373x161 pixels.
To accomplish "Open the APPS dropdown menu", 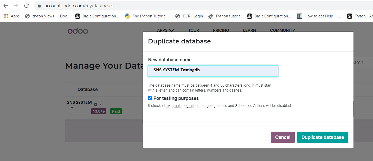I will tap(165, 30).
